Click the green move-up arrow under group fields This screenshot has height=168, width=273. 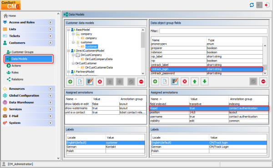tap(195, 81)
